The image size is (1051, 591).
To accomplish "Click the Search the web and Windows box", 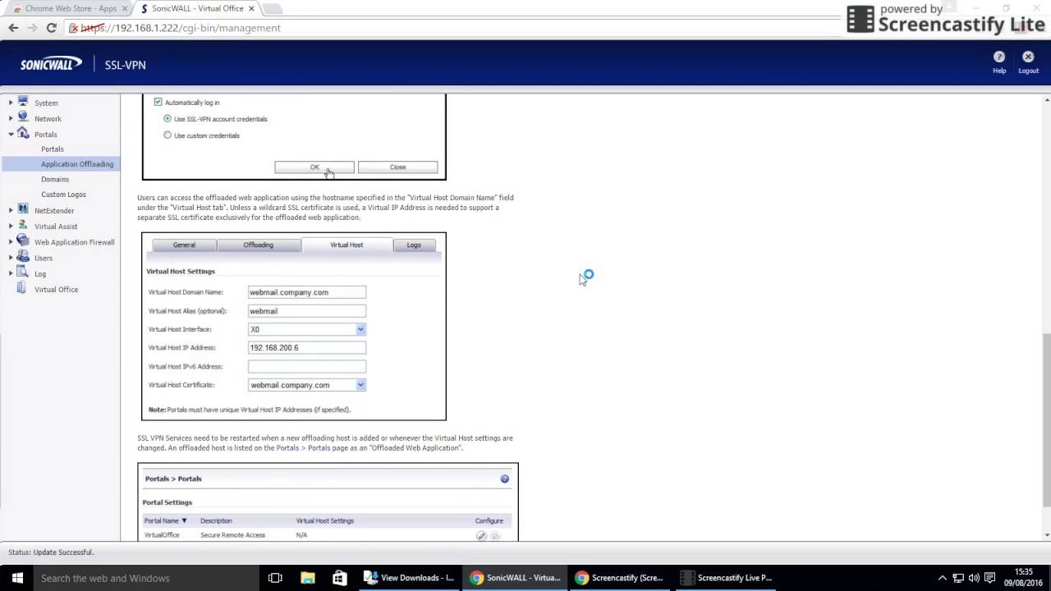I will point(146,578).
